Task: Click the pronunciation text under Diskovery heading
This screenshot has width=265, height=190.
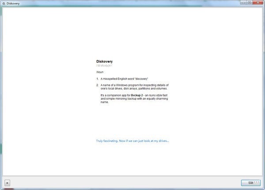Action: (x=104, y=66)
